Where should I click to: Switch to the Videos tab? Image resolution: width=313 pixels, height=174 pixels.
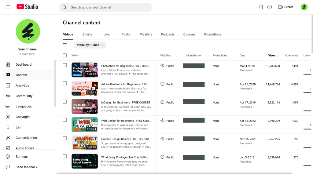pos(68,34)
